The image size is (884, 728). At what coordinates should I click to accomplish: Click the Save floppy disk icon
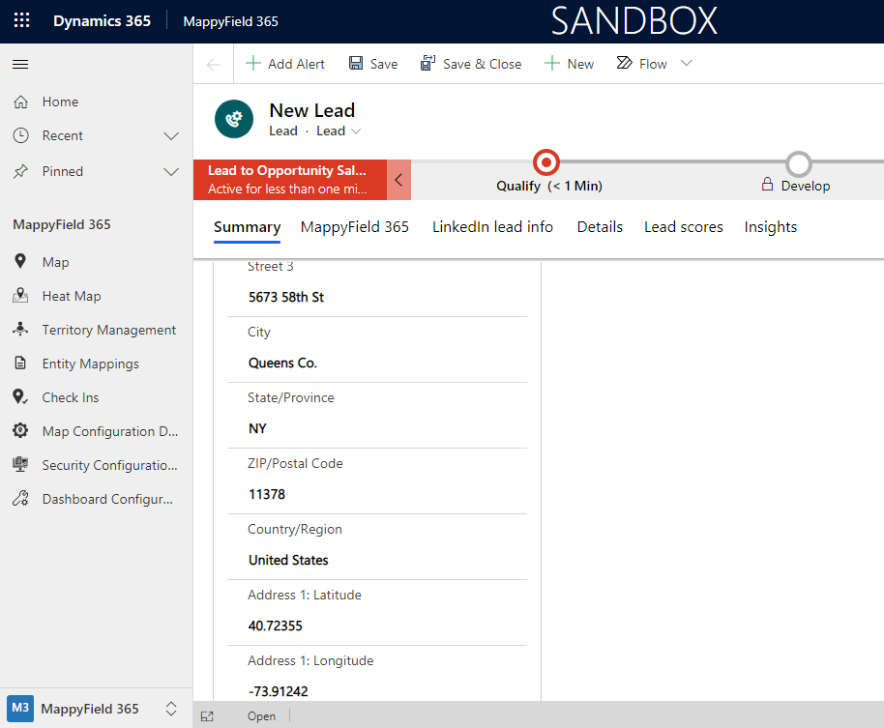356,63
